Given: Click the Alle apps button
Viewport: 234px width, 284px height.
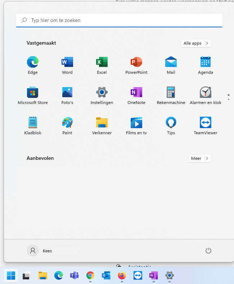Looking at the screenshot, I should (196, 43).
